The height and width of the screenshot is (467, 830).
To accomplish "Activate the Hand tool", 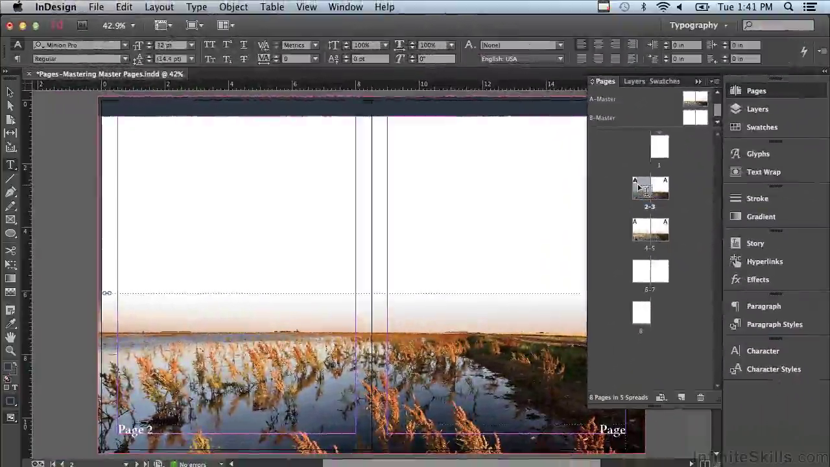I will [x=10, y=337].
